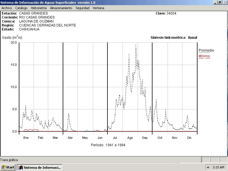Viewport: 228px width, 171px height.
Task: Minimize the application window
Action: [x=215, y=2]
